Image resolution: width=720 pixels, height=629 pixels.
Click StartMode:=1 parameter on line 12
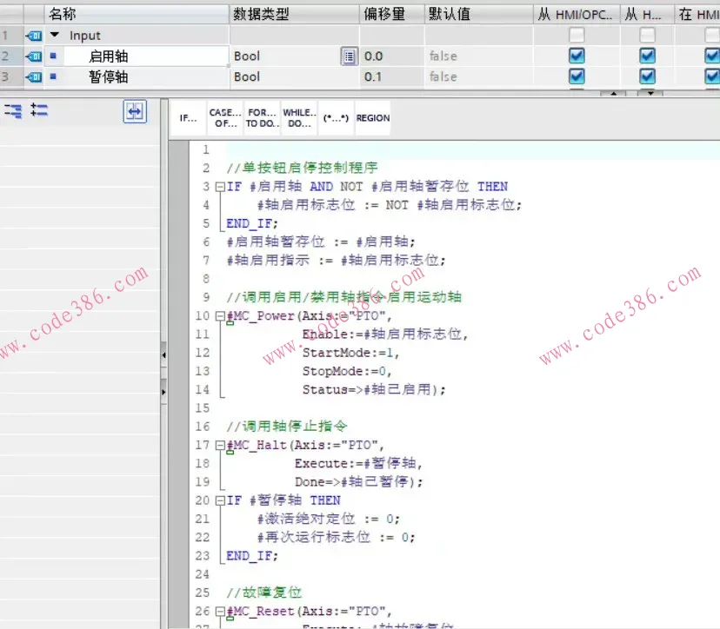coord(350,353)
